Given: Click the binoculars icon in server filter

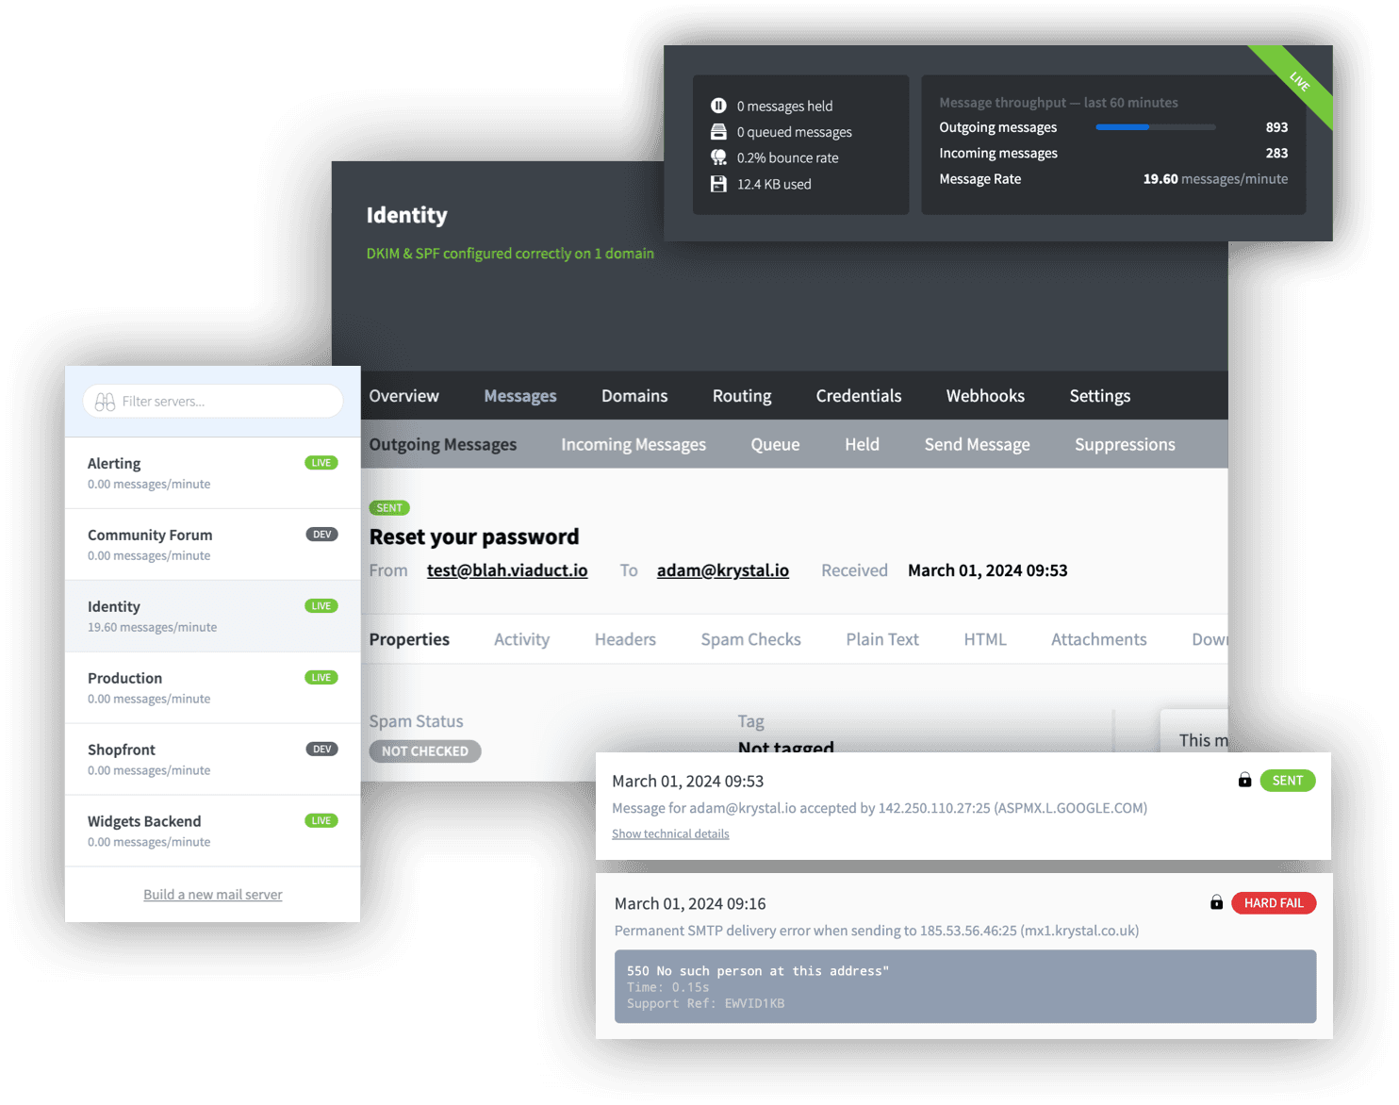Looking at the screenshot, I should click(x=105, y=402).
